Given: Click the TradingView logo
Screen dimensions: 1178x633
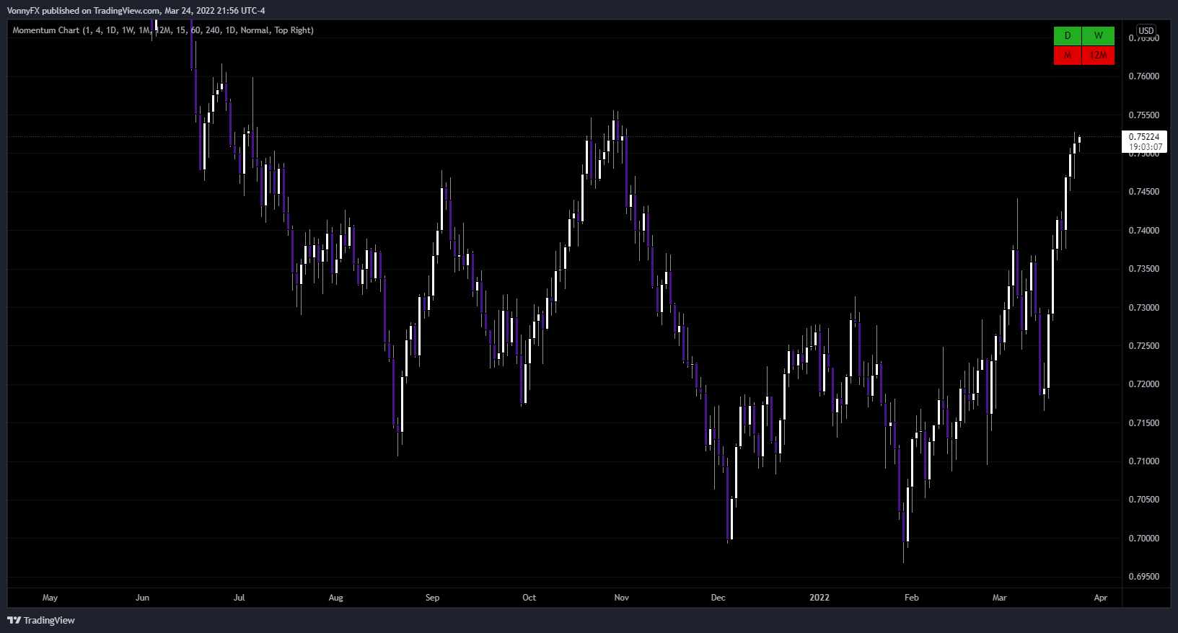Looking at the screenshot, I should [41, 620].
